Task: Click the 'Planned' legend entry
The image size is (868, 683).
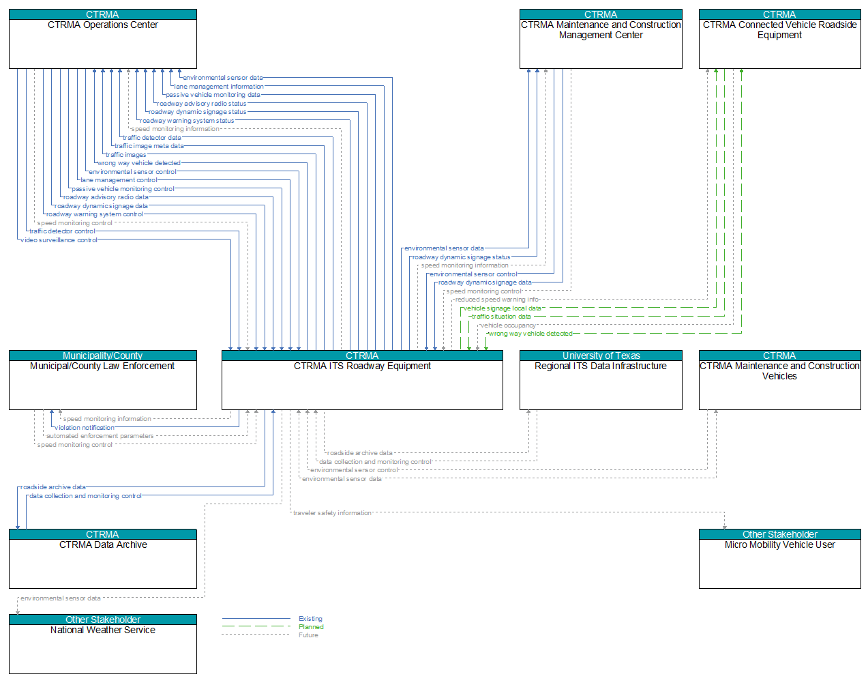Action: tap(311, 627)
